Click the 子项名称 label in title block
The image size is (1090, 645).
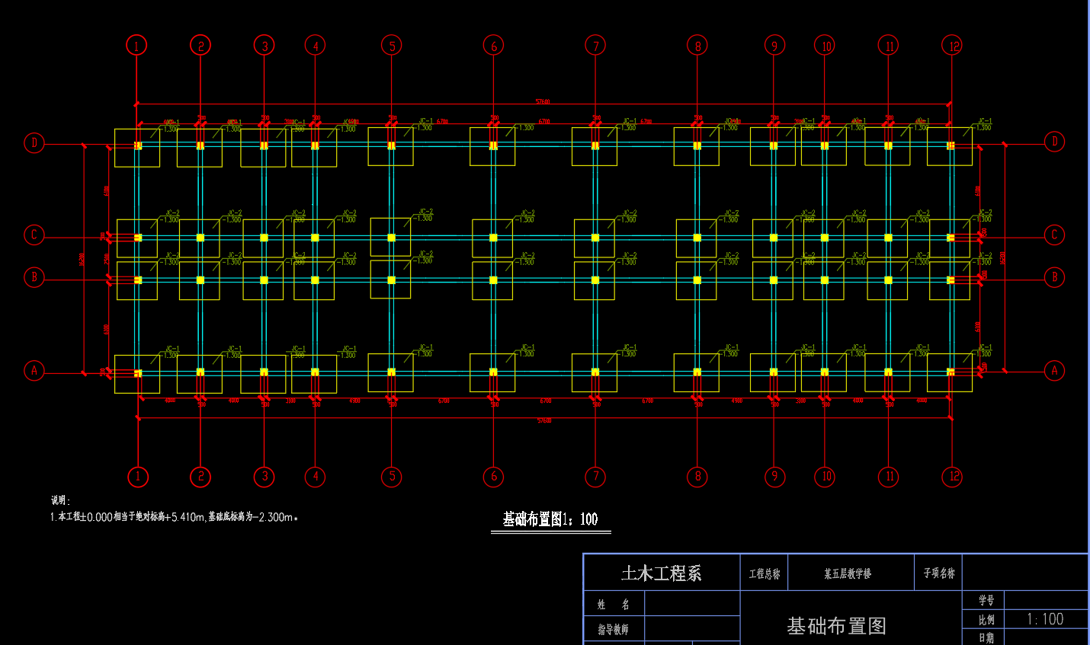938,573
